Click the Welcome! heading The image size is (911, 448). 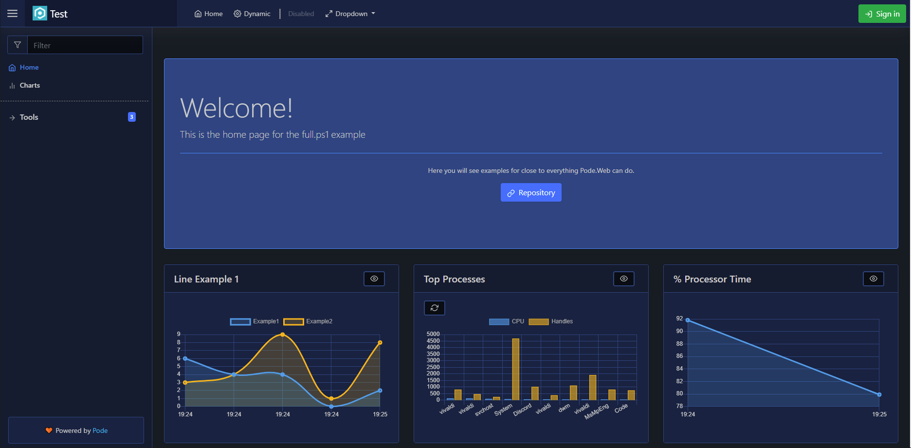point(237,108)
